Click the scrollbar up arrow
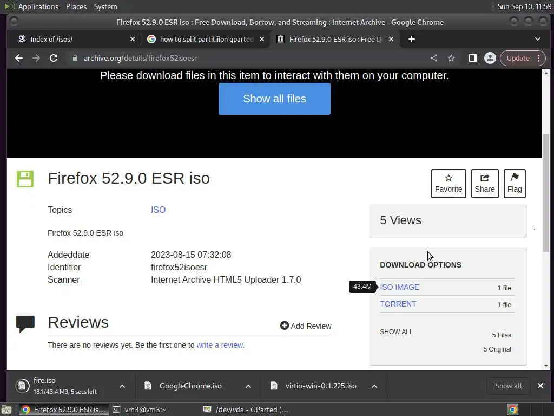 [x=546, y=73]
